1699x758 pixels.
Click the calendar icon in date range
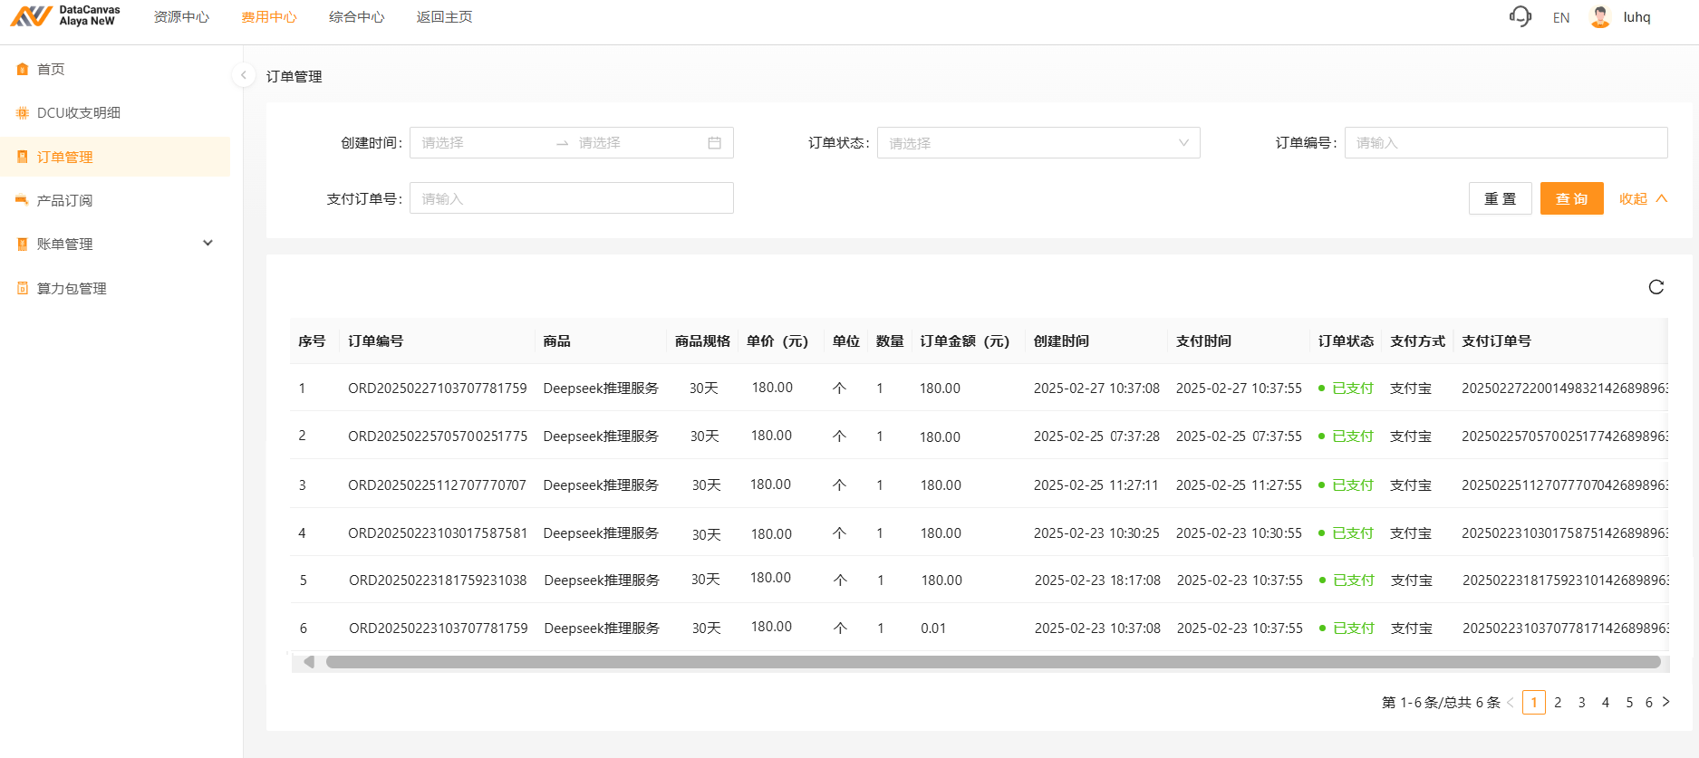[x=714, y=143]
